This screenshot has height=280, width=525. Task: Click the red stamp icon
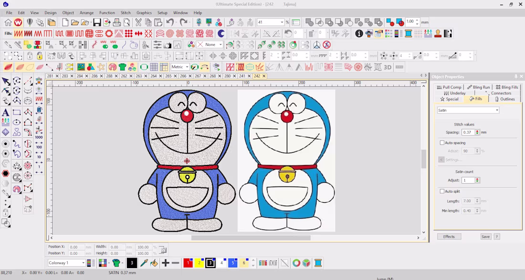pos(438,33)
